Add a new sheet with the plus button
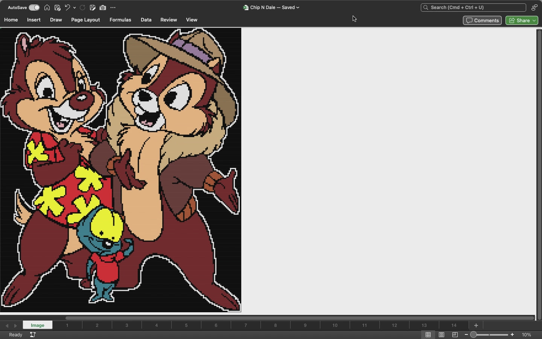Screen dimensions: 542x339 pos(475,325)
